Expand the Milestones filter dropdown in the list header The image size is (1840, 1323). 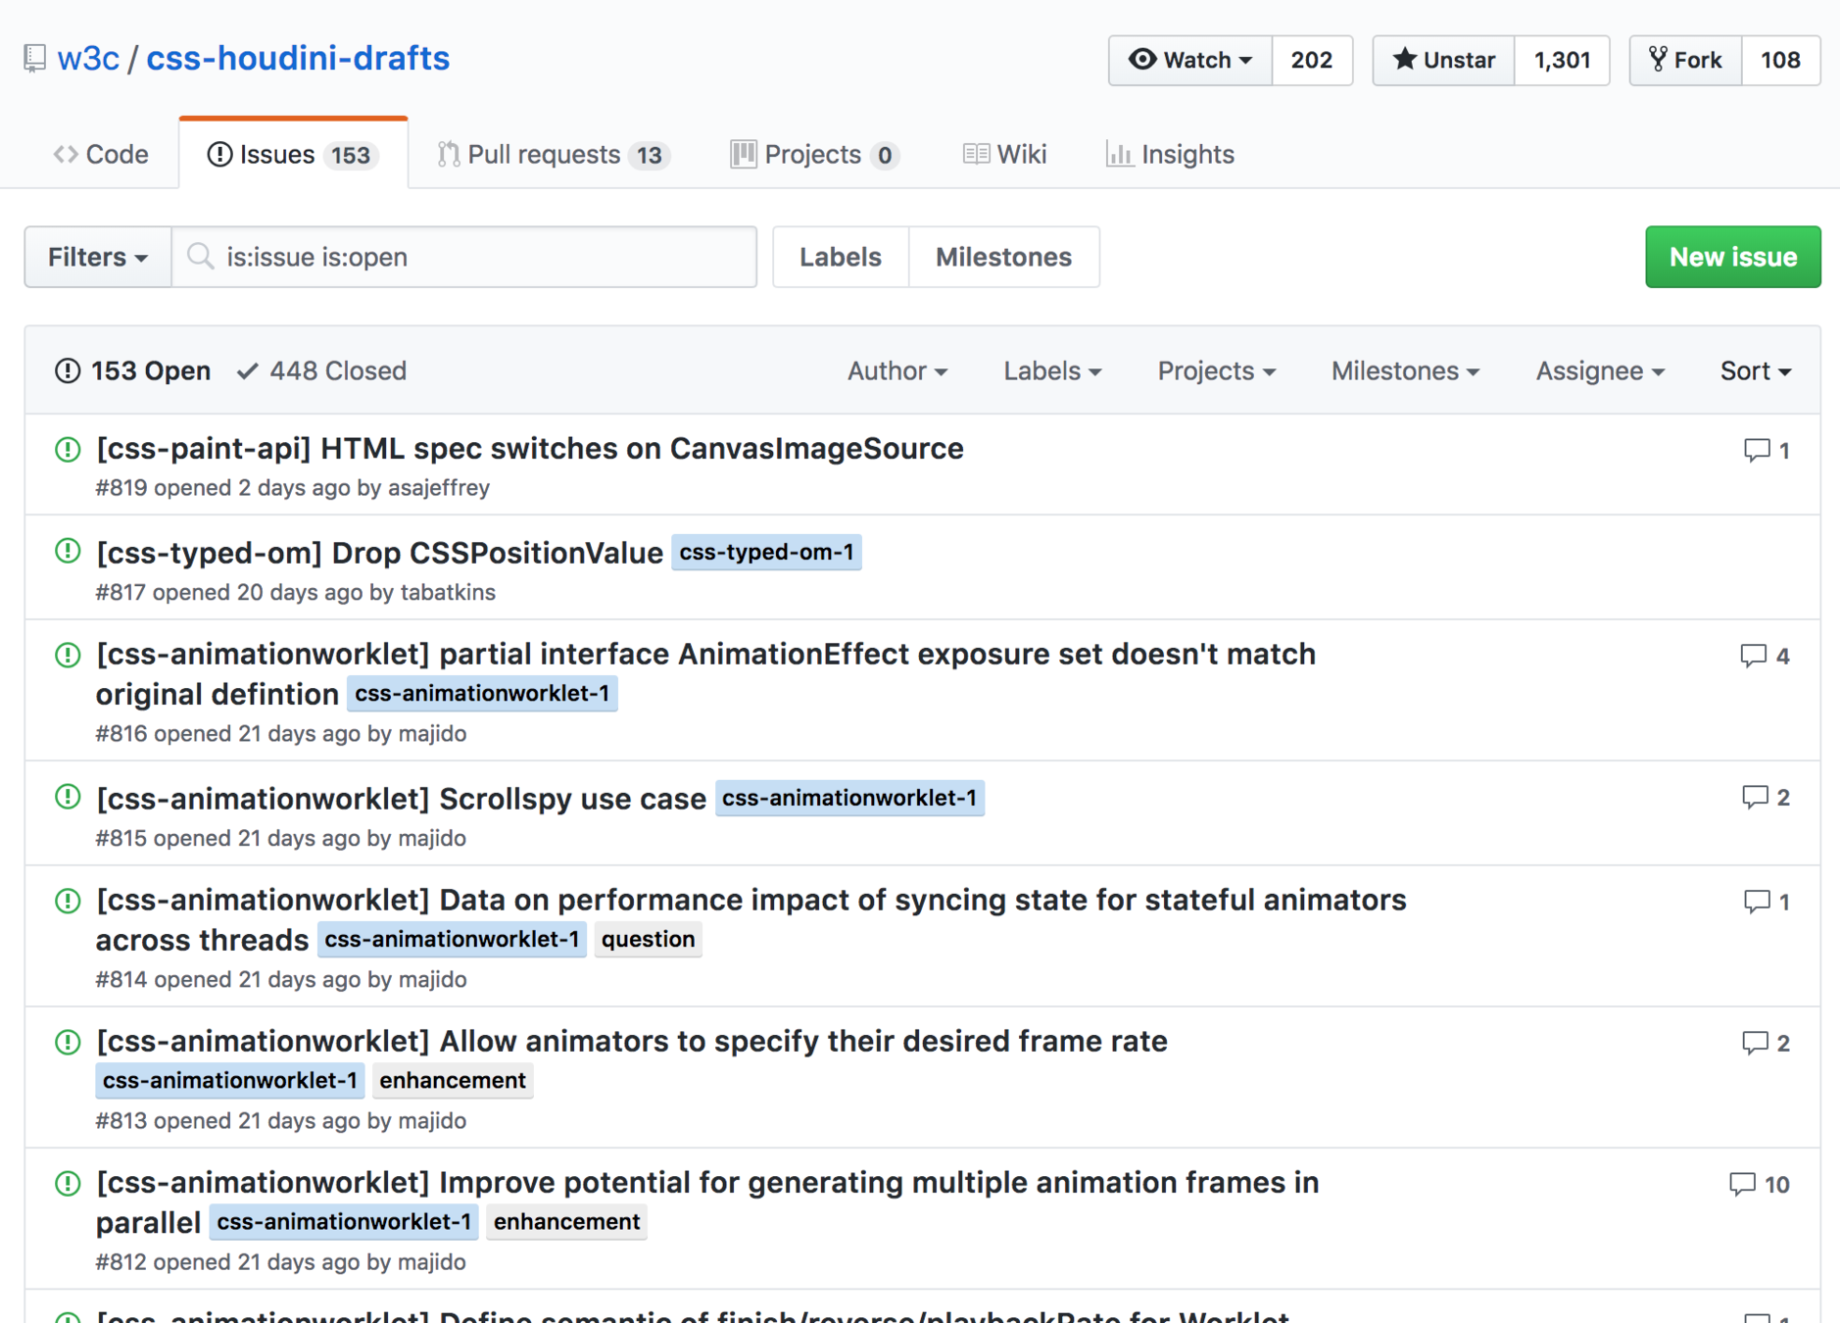pos(1405,370)
